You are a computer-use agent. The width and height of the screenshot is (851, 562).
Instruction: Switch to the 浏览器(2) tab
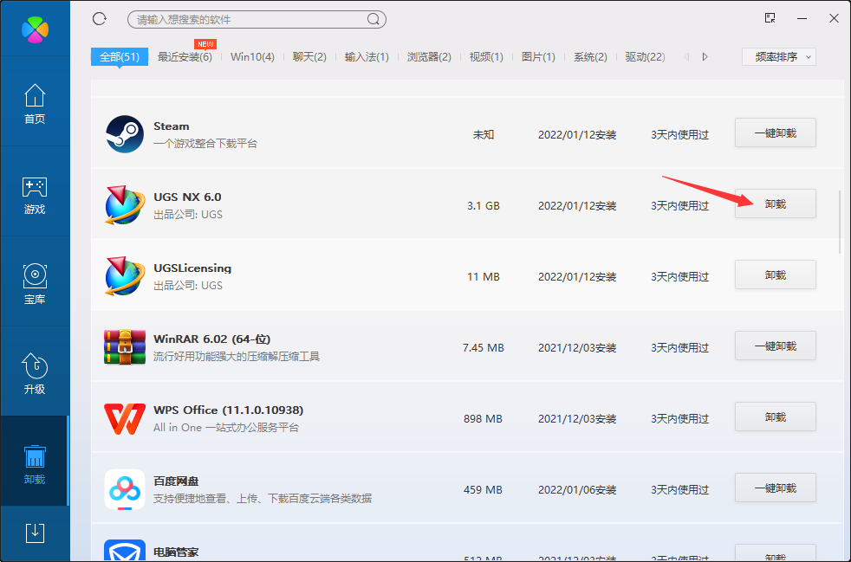tap(429, 57)
